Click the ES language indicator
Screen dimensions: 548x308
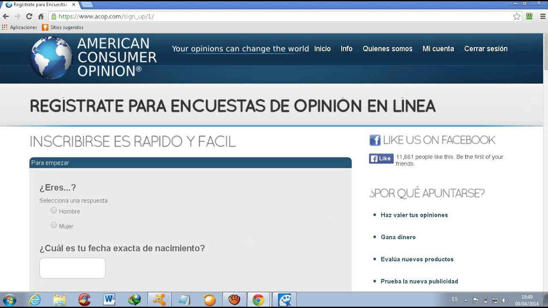(455, 299)
